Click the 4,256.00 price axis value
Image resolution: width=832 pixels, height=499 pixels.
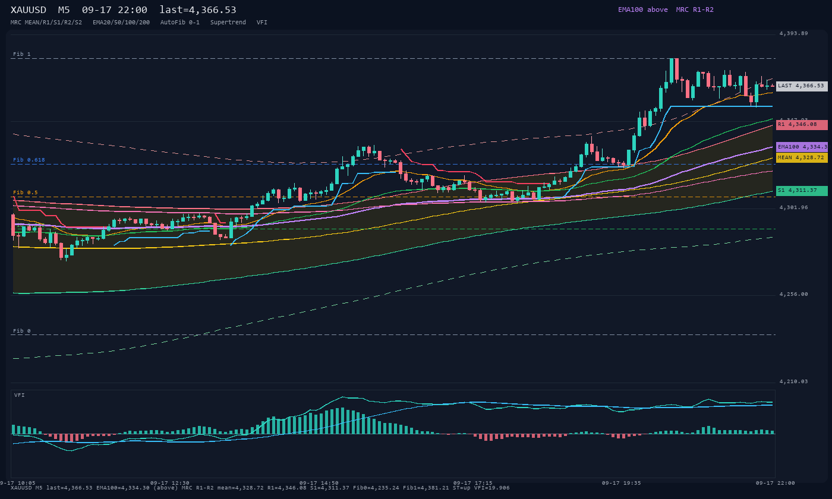[794, 294]
